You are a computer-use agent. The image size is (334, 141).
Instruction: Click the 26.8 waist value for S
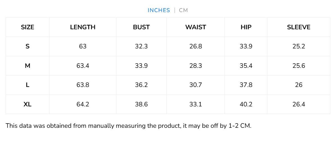pos(195,46)
